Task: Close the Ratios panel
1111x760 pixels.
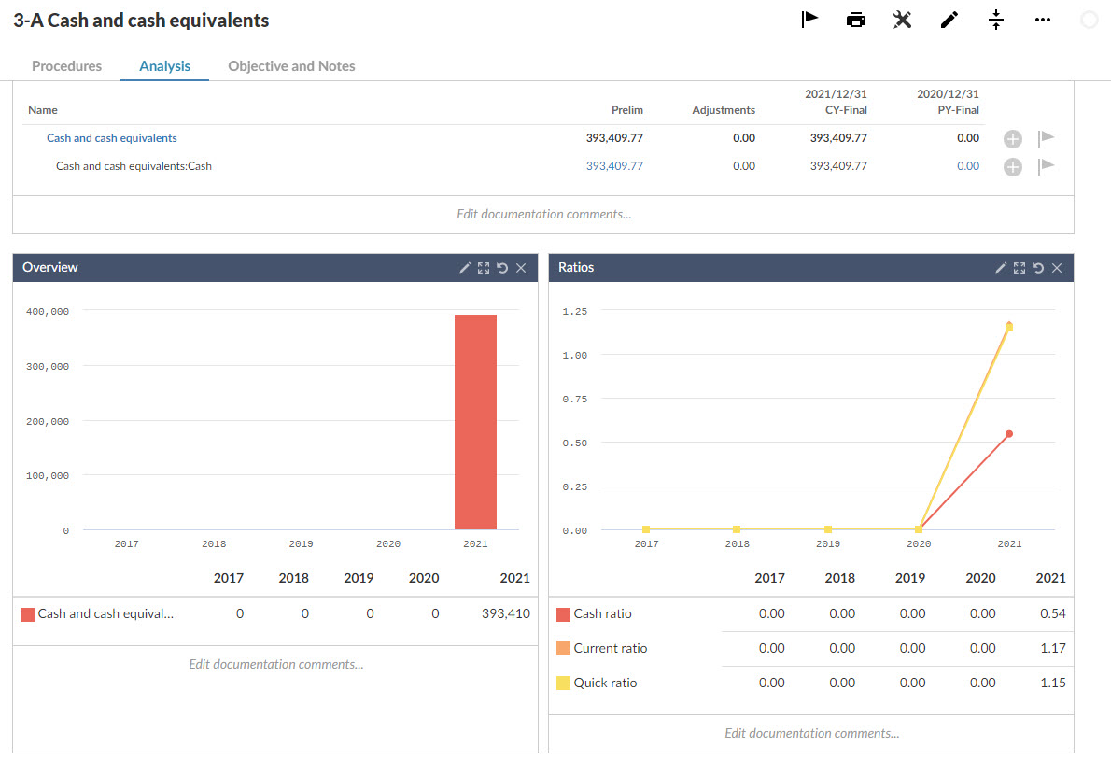Action: [x=1057, y=268]
